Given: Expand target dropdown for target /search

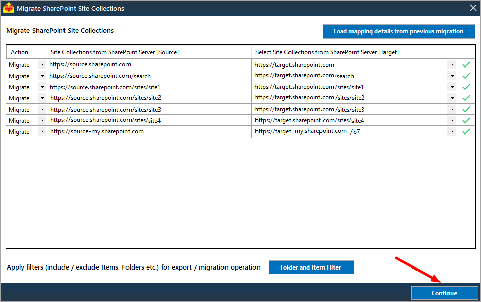Looking at the screenshot, I should [x=452, y=76].
